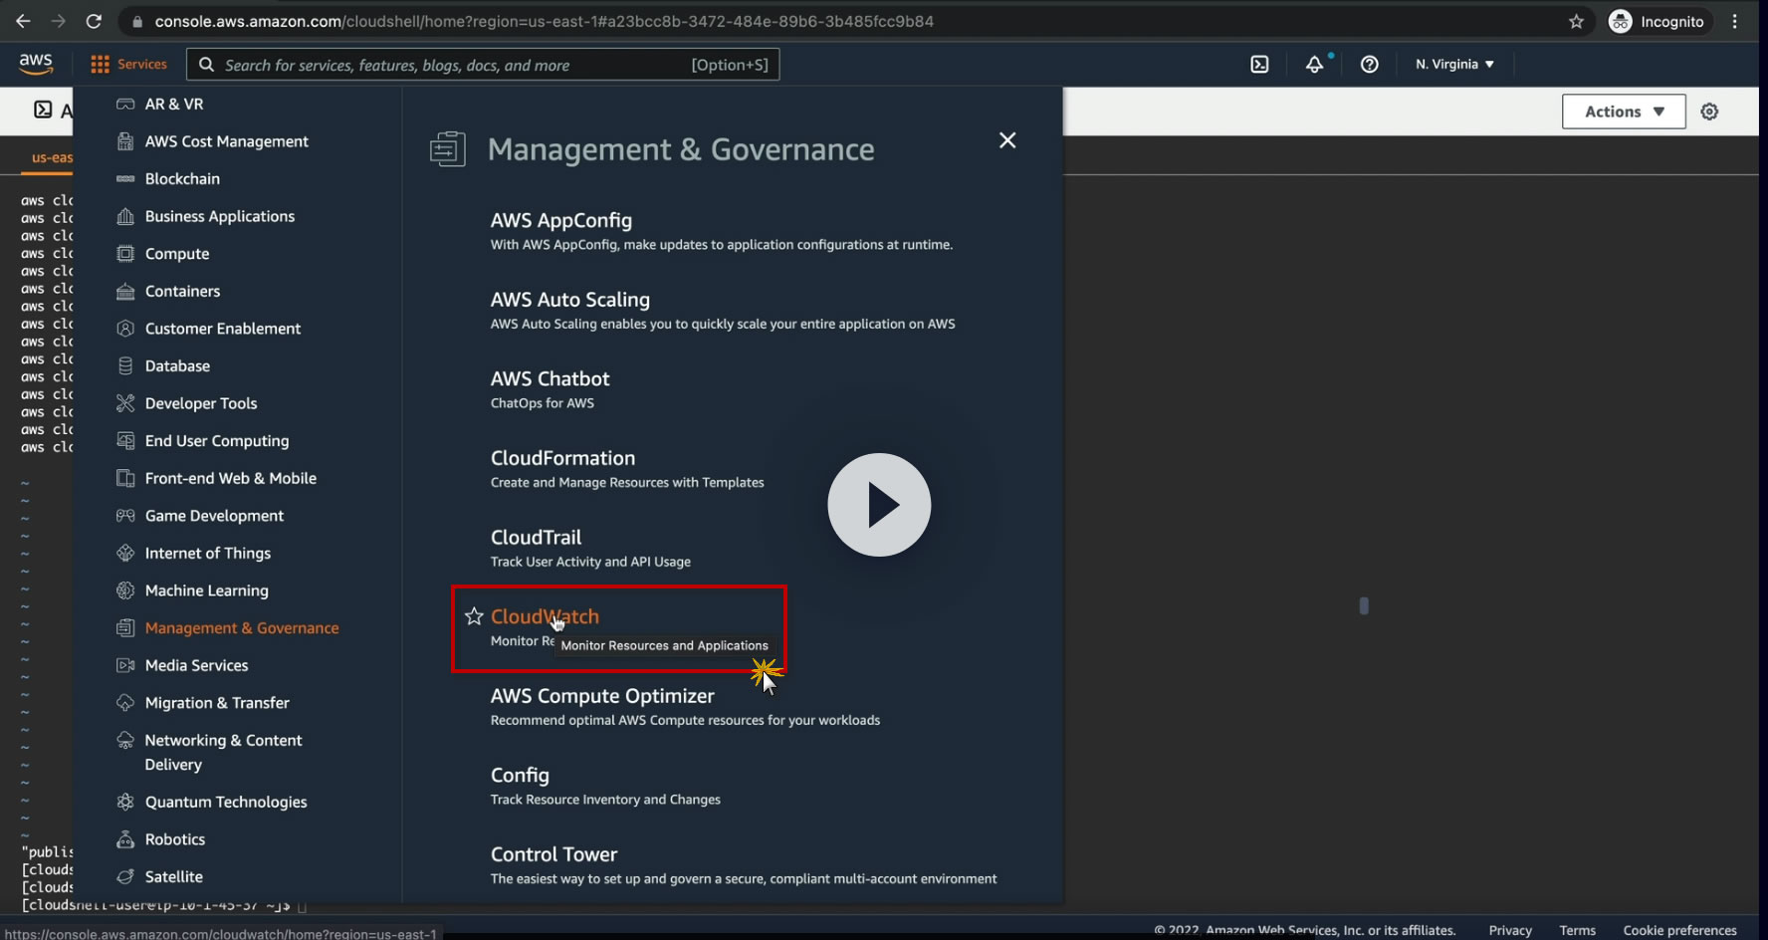Open AWS Chatbot service
This screenshot has height=940, width=1768.
pyautogui.click(x=551, y=378)
